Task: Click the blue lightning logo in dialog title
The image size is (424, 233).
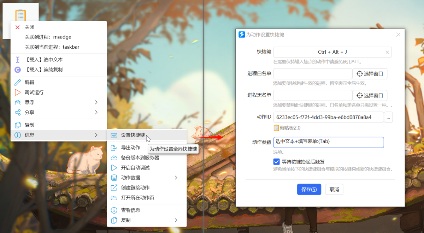Action: pyautogui.click(x=242, y=35)
